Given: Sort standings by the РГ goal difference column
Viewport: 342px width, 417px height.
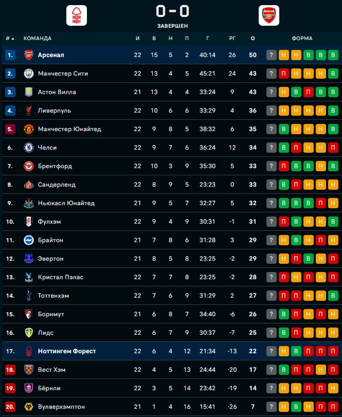Looking at the screenshot, I should pos(232,39).
